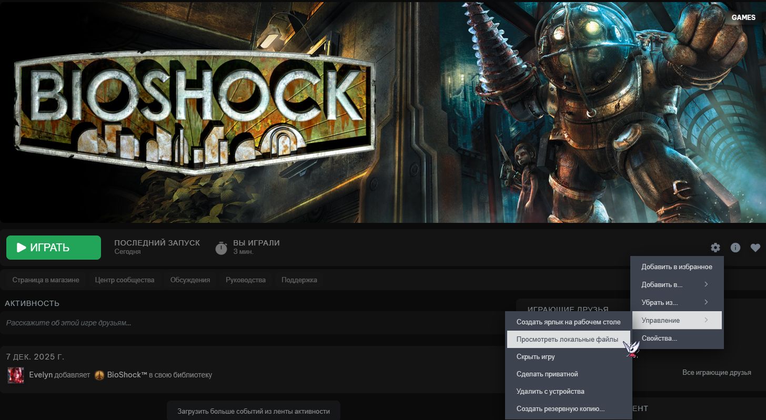Expand the Добавить в... submenu
Image resolution: width=766 pixels, height=420 pixels.
(x=677, y=284)
